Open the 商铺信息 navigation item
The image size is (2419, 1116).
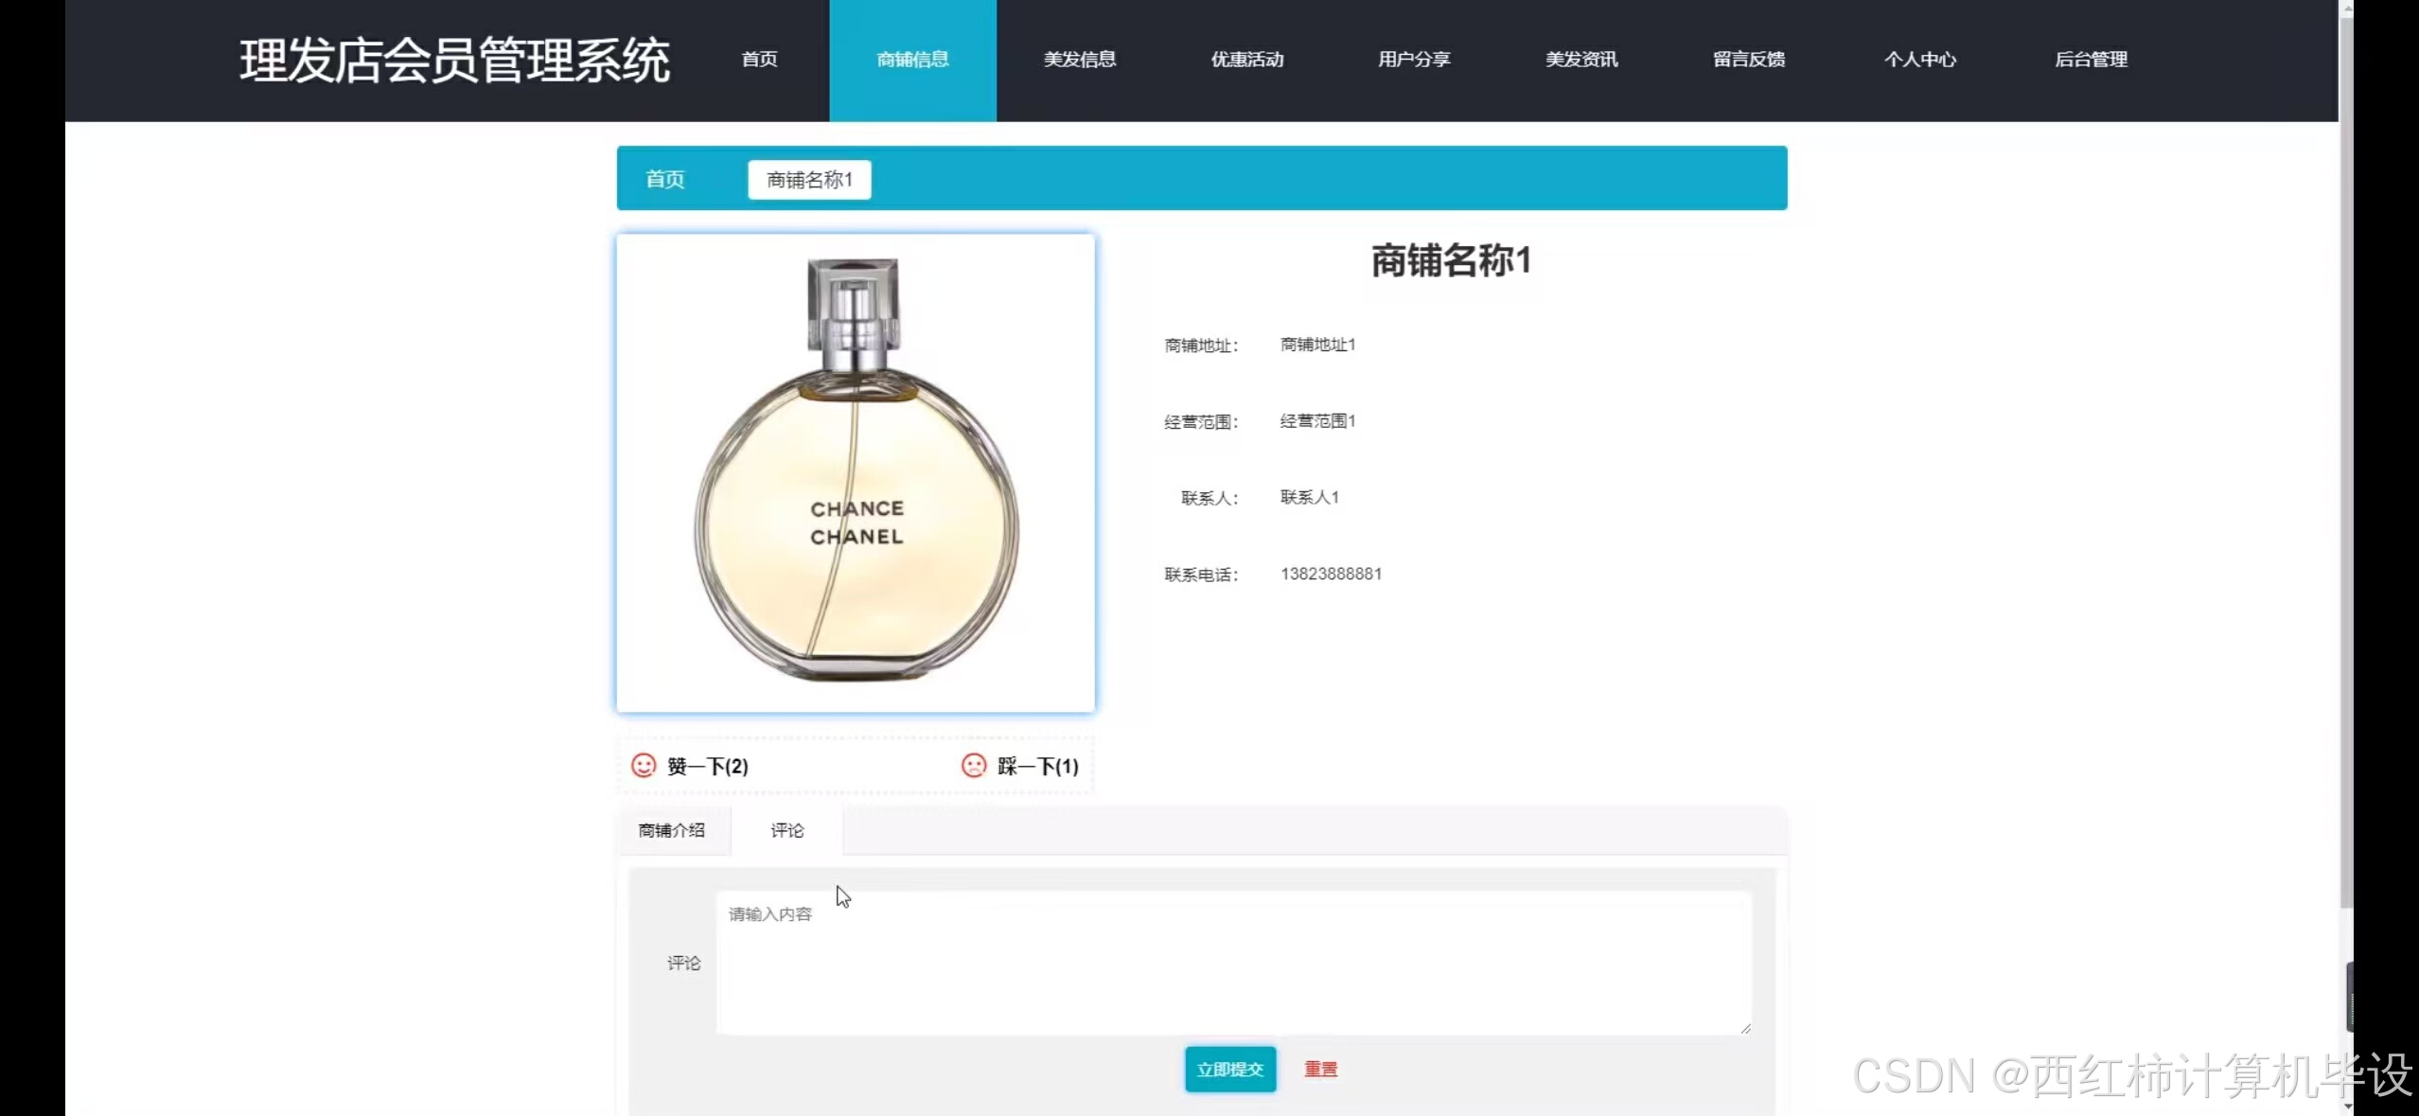pos(911,59)
